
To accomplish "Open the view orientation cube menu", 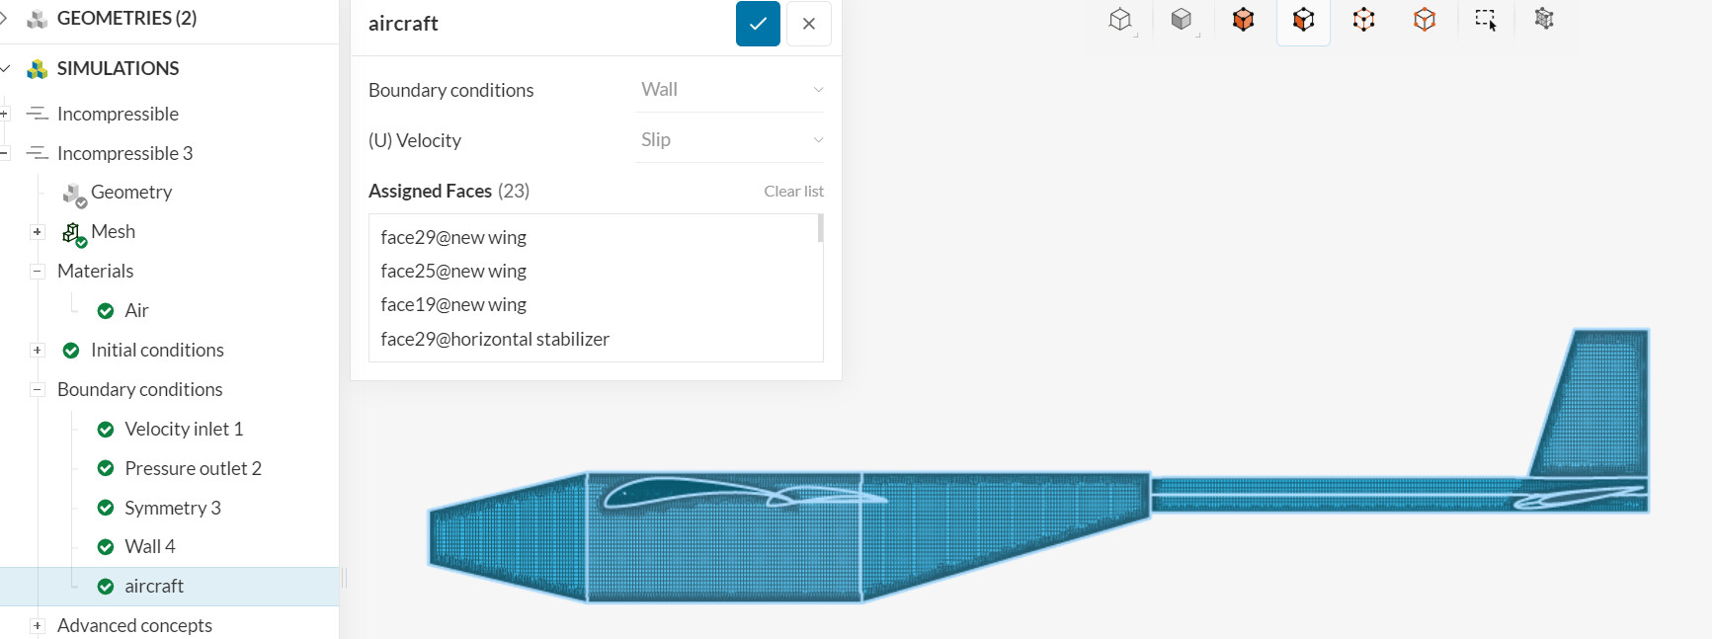I will click(x=1120, y=20).
